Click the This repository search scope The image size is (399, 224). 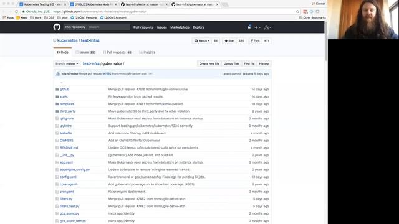click(75, 27)
